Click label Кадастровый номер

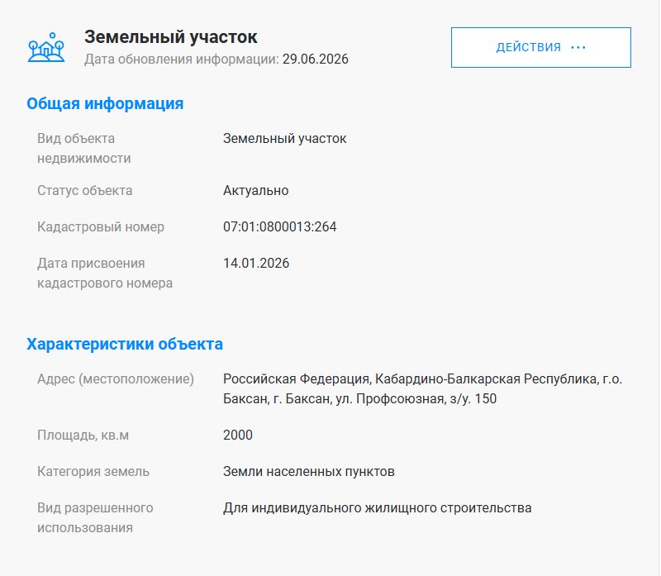tap(100, 226)
